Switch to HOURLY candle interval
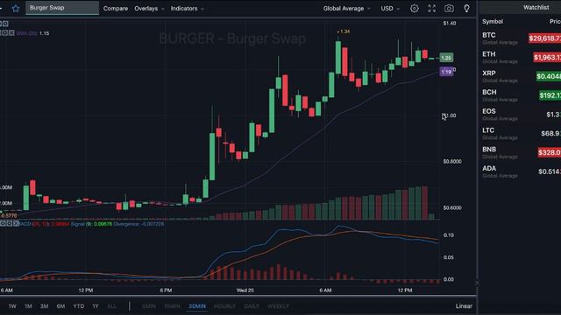This screenshot has width=561, height=315. click(224, 306)
